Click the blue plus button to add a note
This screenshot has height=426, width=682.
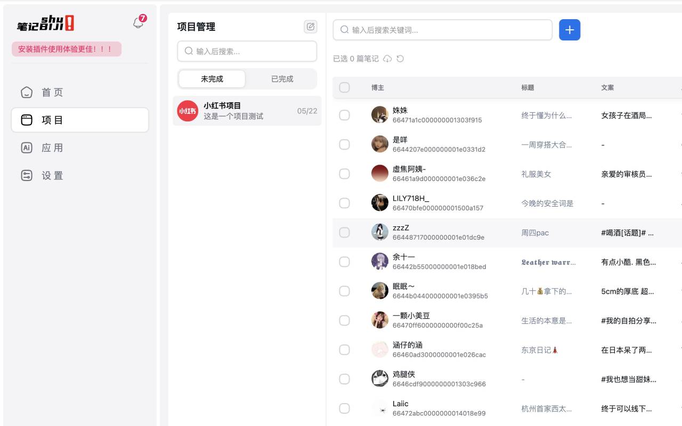click(570, 30)
